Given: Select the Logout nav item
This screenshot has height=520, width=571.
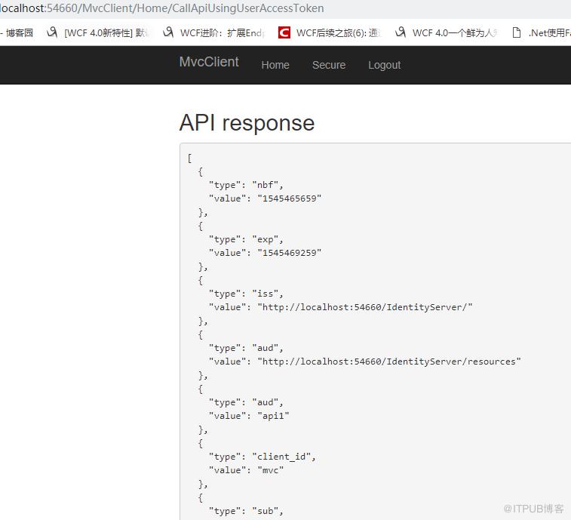Looking at the screenshot, I should [x=384, y=65].
